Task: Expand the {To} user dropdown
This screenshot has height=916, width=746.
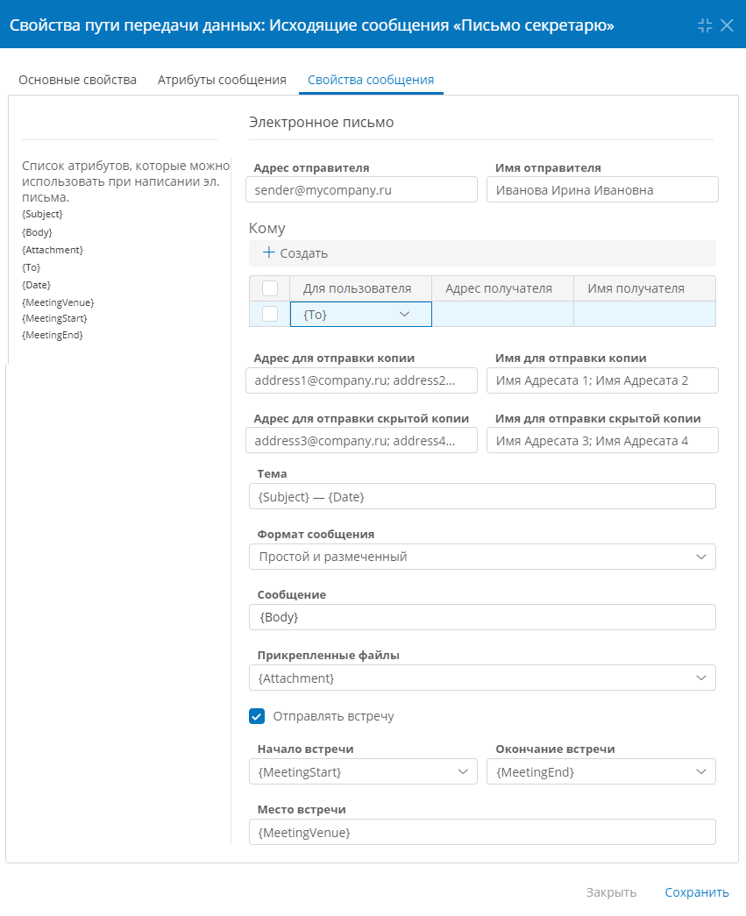Action: pos(404,315)
